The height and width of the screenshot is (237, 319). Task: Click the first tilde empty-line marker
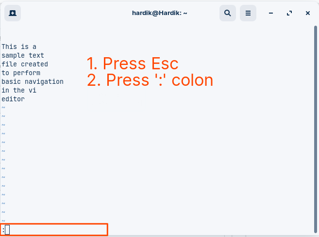[x=3, y=108]
